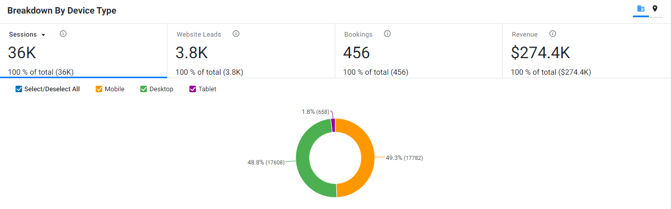
Task: Uncheck the Tablet legend checkbox
Action: 192,89
